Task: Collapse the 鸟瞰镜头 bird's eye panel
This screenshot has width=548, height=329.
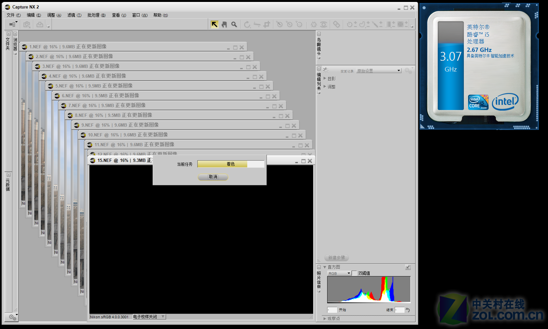Action: pos(319,34)
